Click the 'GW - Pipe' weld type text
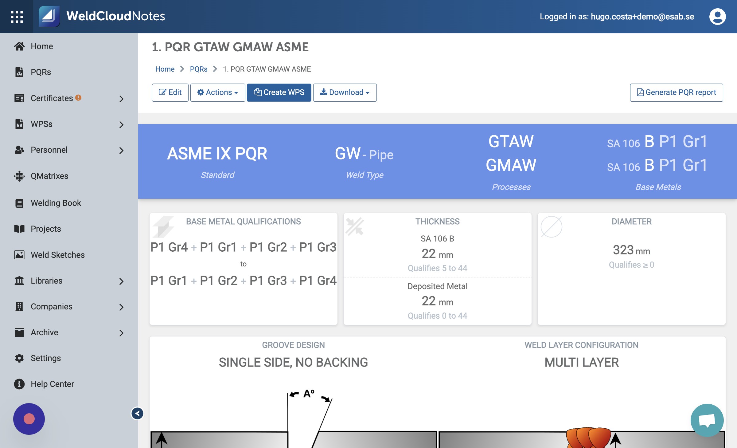This screenshot has width=737, height=448. tap(364, 154)
